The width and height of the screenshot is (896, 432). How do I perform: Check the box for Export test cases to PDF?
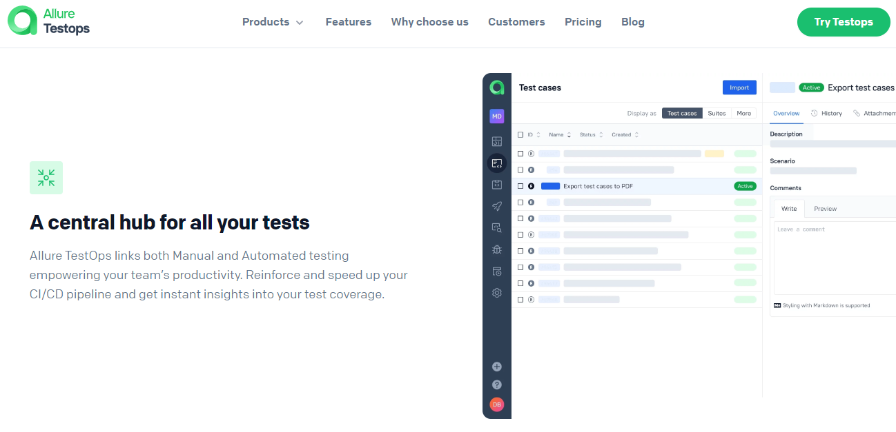[520, 186]
